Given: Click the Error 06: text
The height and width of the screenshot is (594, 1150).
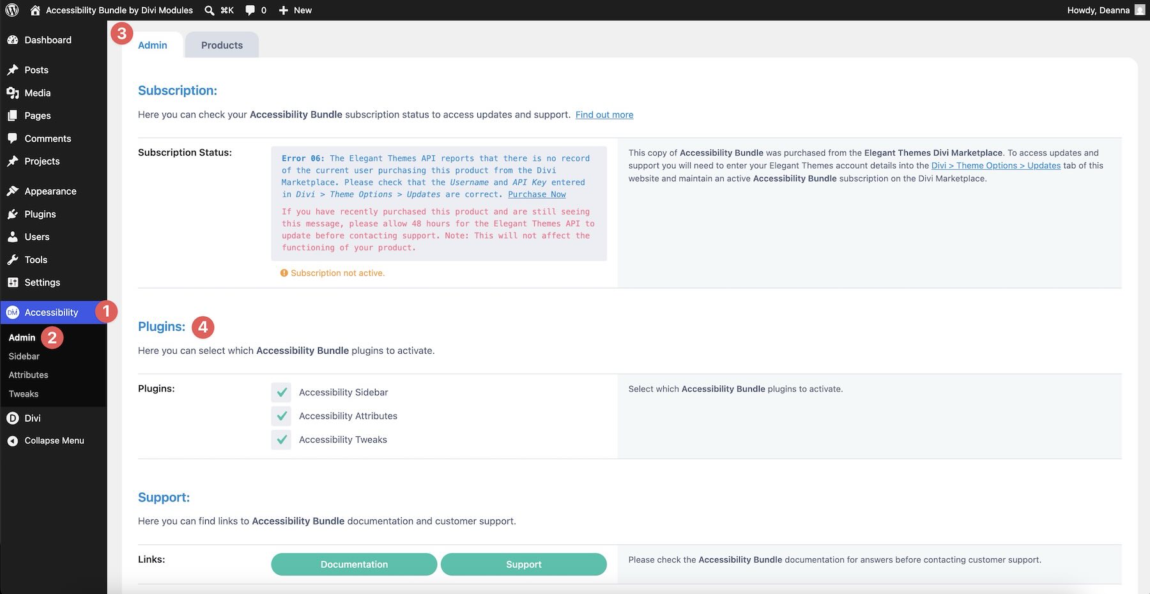Looking at the screenshot, I should click(x=303, y=158).
